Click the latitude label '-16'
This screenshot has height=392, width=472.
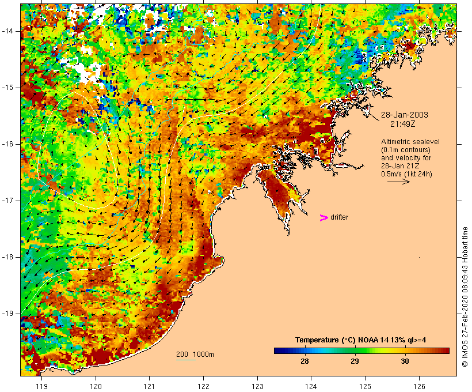pyautogui.click(x=7, y=144)
